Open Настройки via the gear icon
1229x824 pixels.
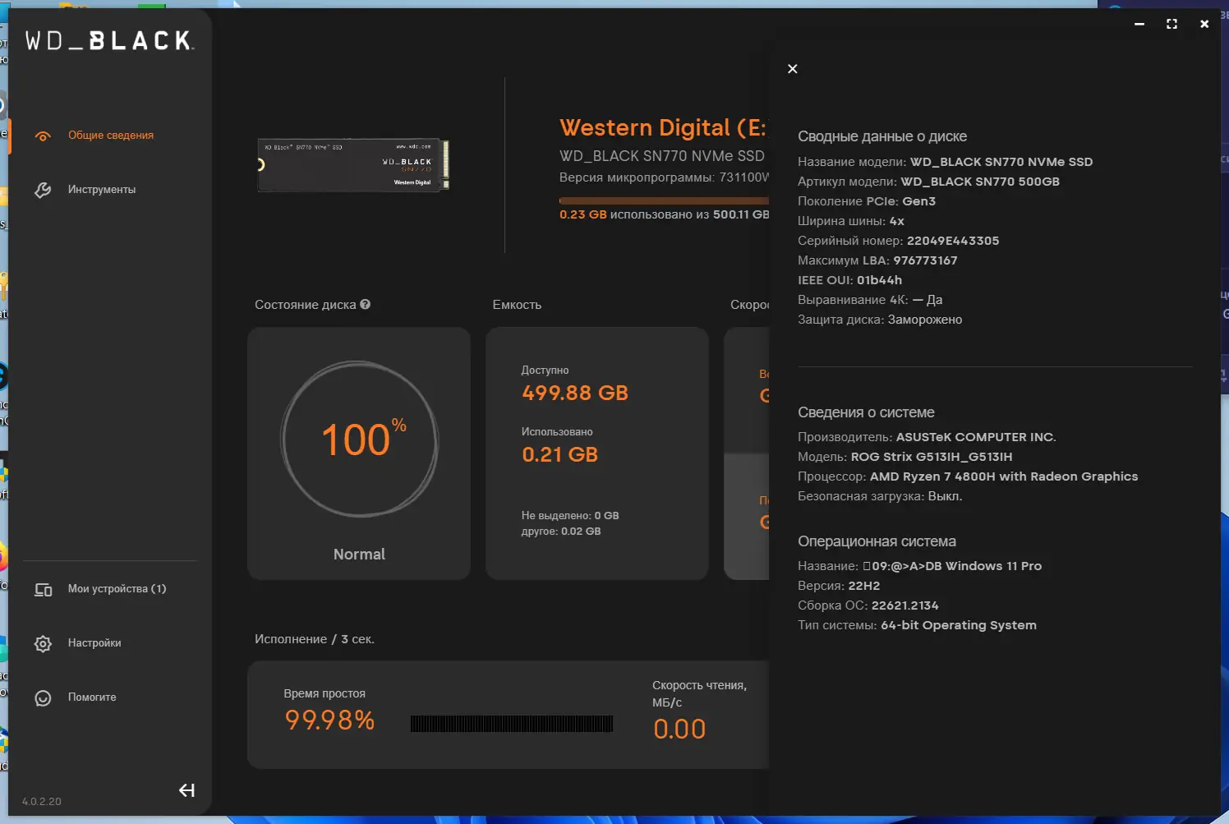43,643
